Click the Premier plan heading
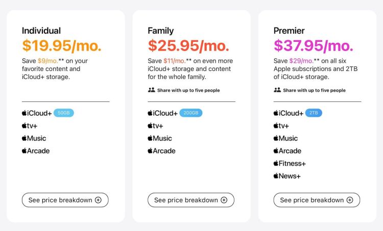 click(289, 31)
